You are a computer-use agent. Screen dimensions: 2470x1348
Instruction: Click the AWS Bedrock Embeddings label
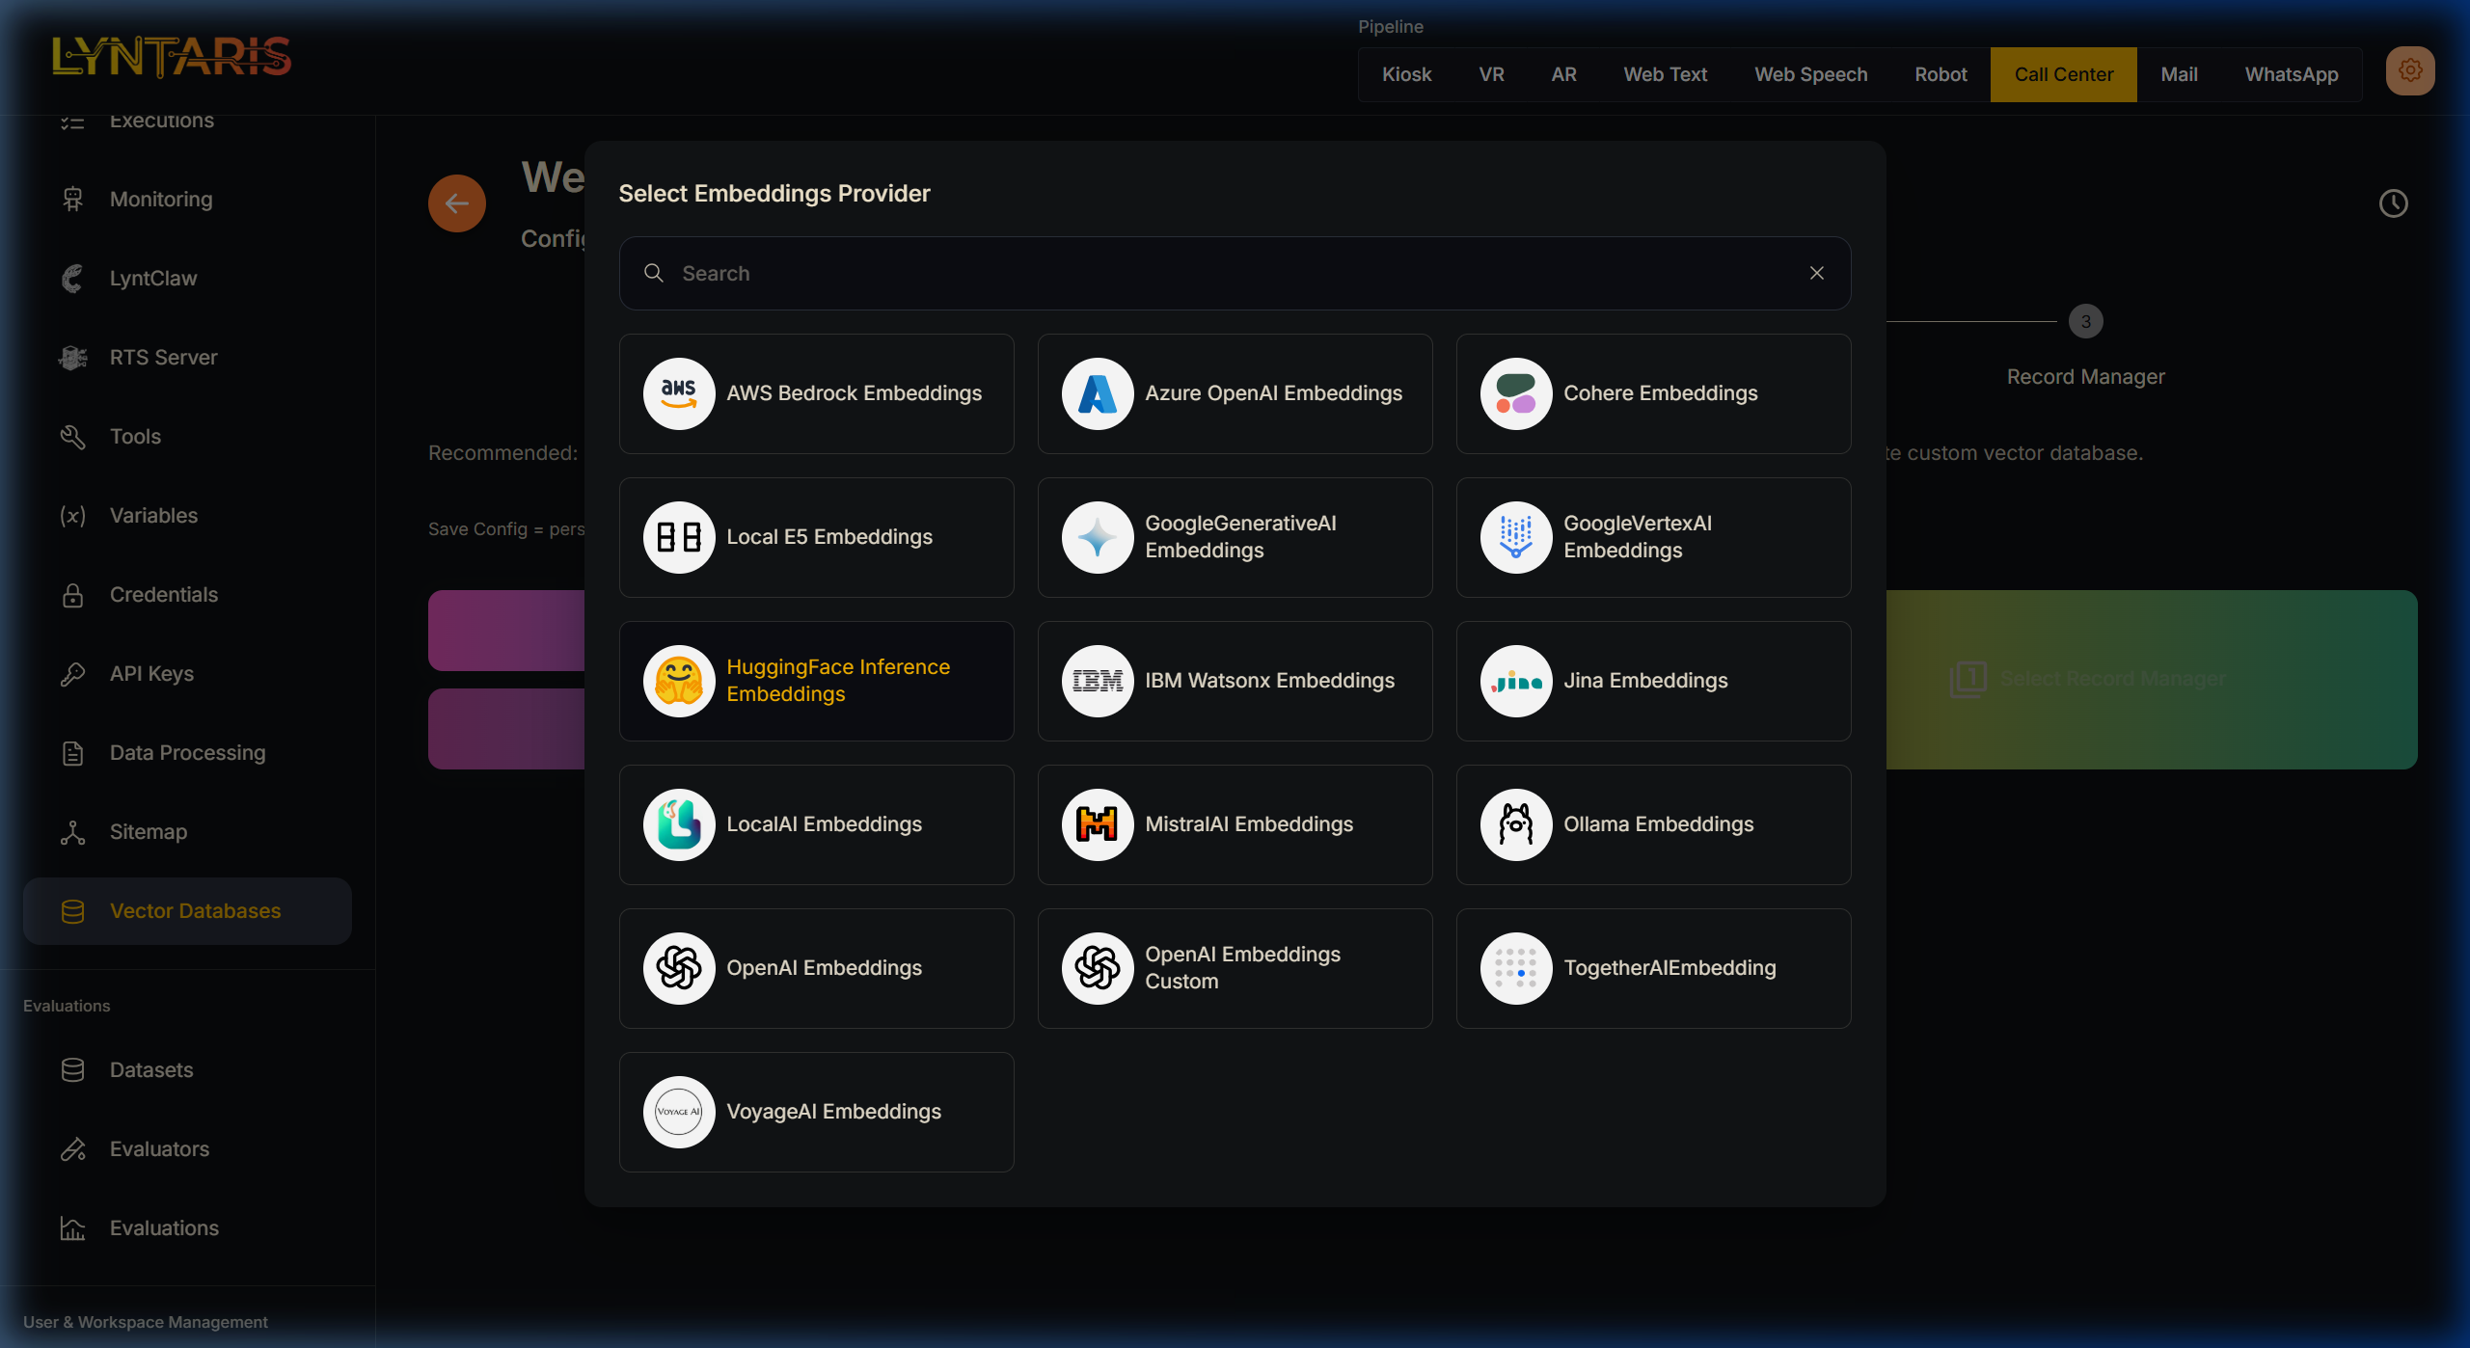pos(855,393)
